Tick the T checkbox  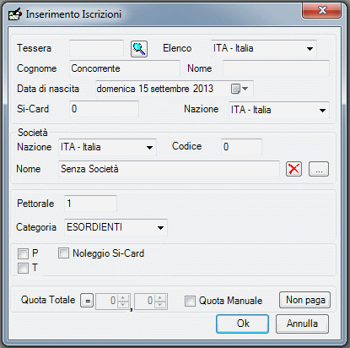pyautogui.click(x=23, y=268)
